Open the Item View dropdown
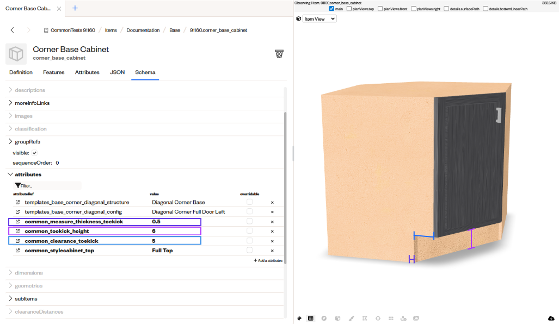The height and width of the screenshot is (325, 559). point(320,18)
